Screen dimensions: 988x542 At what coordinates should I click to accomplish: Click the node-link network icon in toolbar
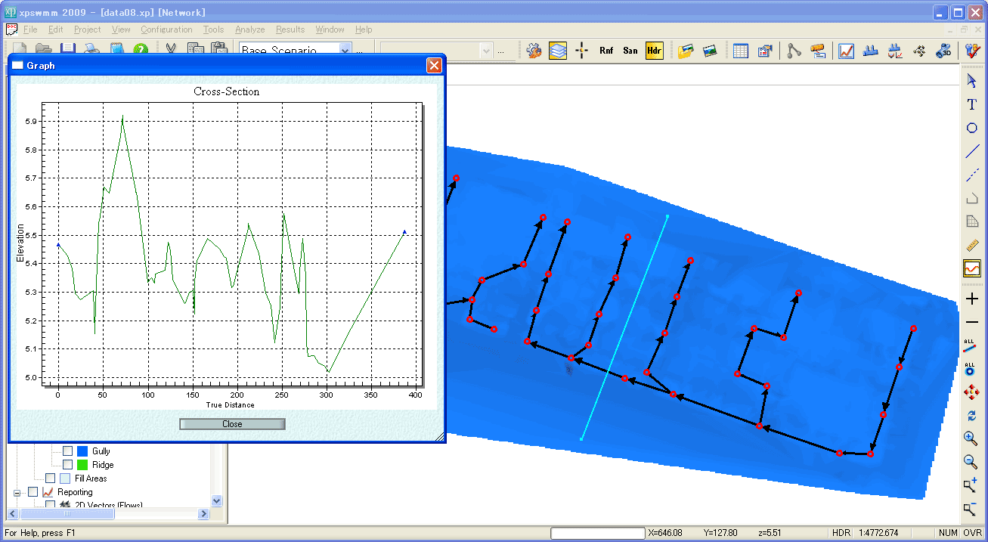(794, 51)
